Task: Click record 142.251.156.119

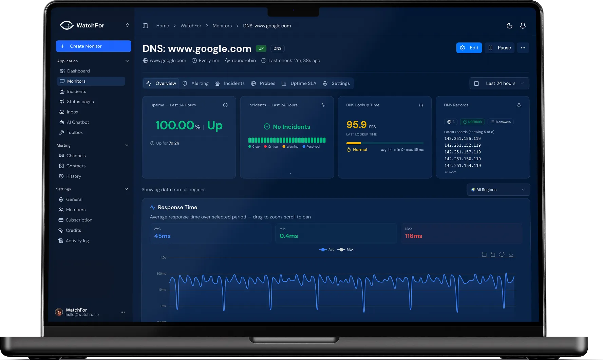Action: (463, 139)
